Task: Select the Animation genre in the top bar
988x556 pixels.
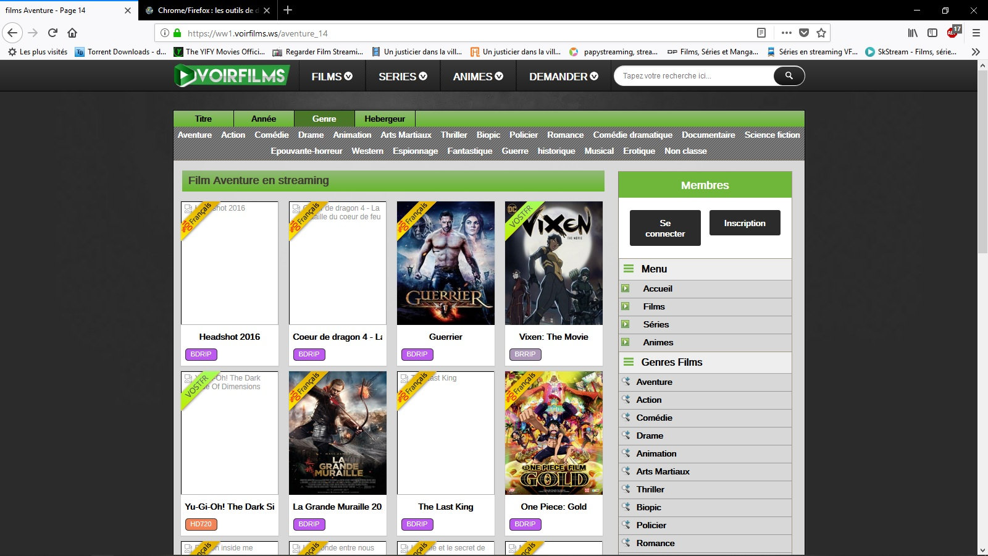Action: (x=352, y=135)
